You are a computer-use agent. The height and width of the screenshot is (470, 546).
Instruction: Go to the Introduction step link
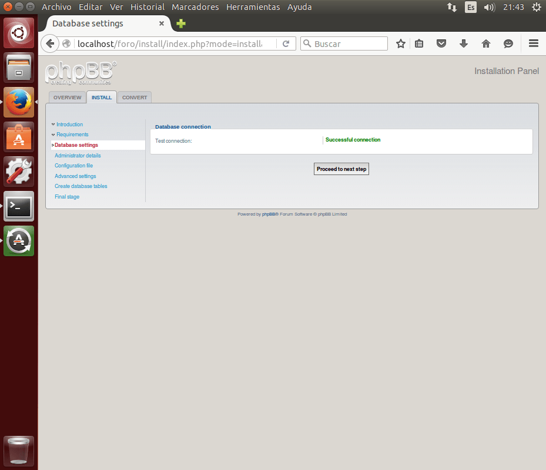(x=69, y=125)
